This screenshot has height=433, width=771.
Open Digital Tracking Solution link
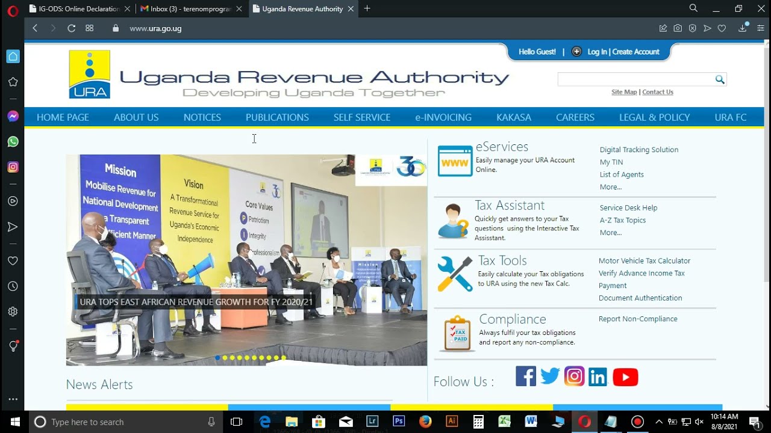click(x=639, y=150)
